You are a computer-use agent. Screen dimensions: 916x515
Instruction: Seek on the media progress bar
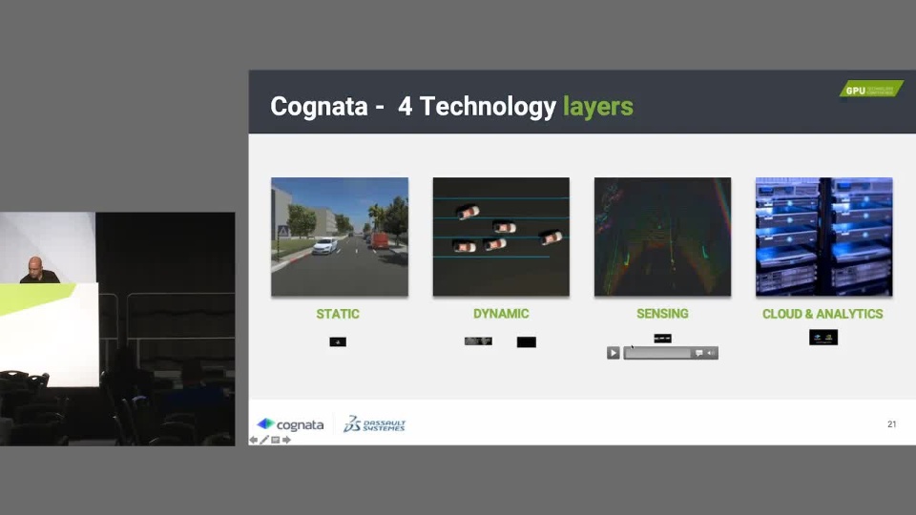pos(657,353)
